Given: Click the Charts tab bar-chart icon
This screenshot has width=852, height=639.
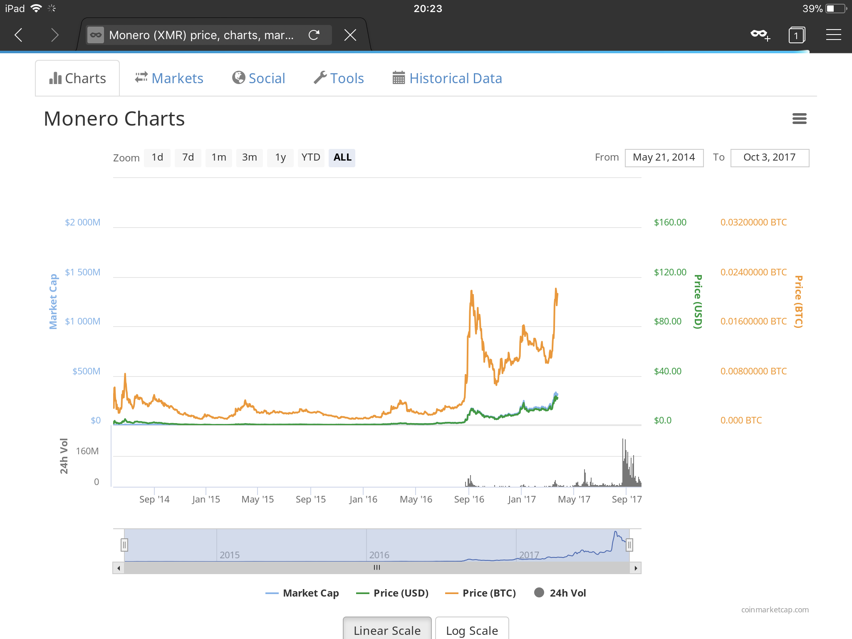Looking at the screenshot, I should coord(55,78).
